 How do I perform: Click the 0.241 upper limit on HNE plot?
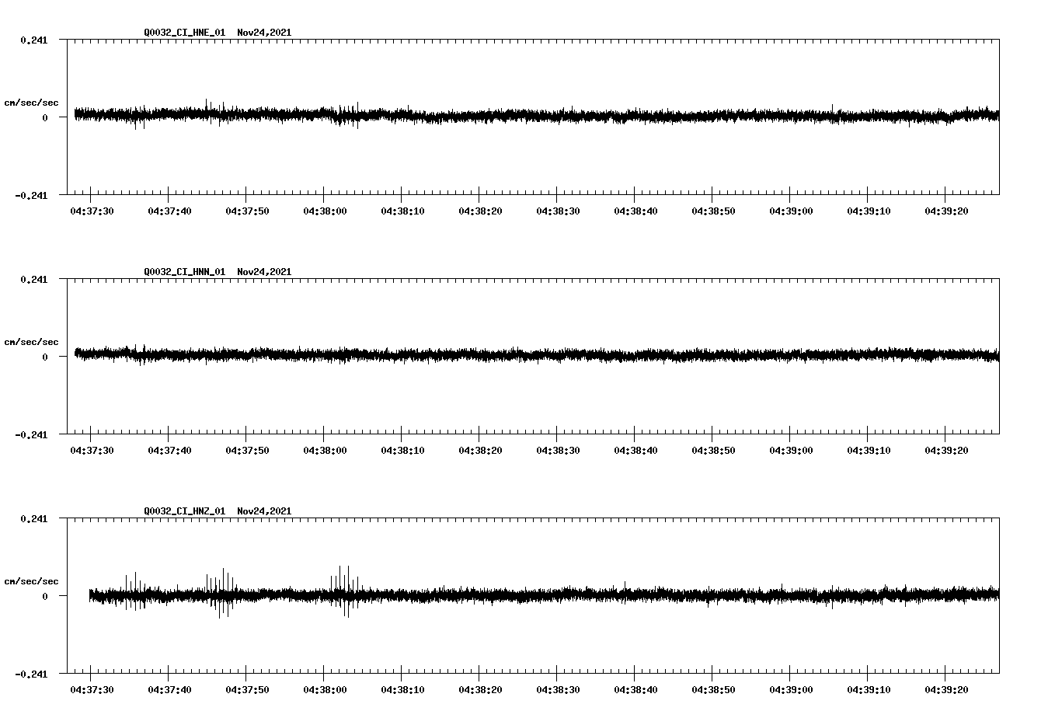pos(33,40)
